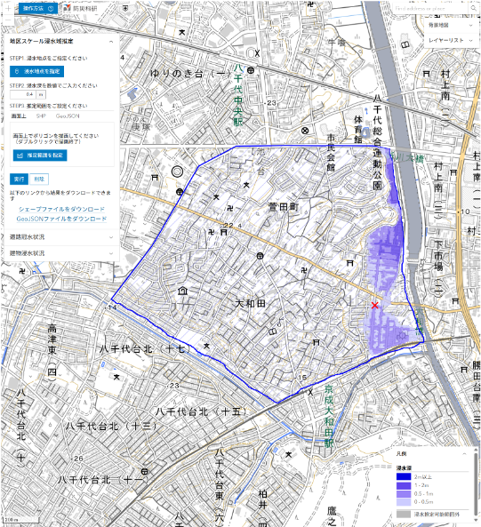The height and width of the screenshot is (527, 481).
Task: Expand the 道路冠水状況 section
Action: [61, 237]
